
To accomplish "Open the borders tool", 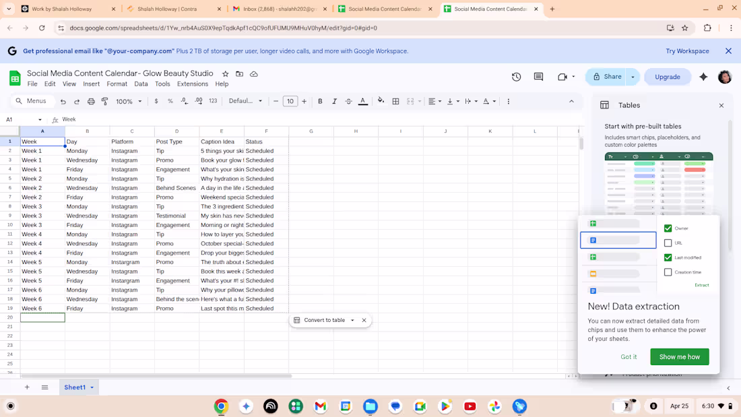I will (x=395, y=101).
